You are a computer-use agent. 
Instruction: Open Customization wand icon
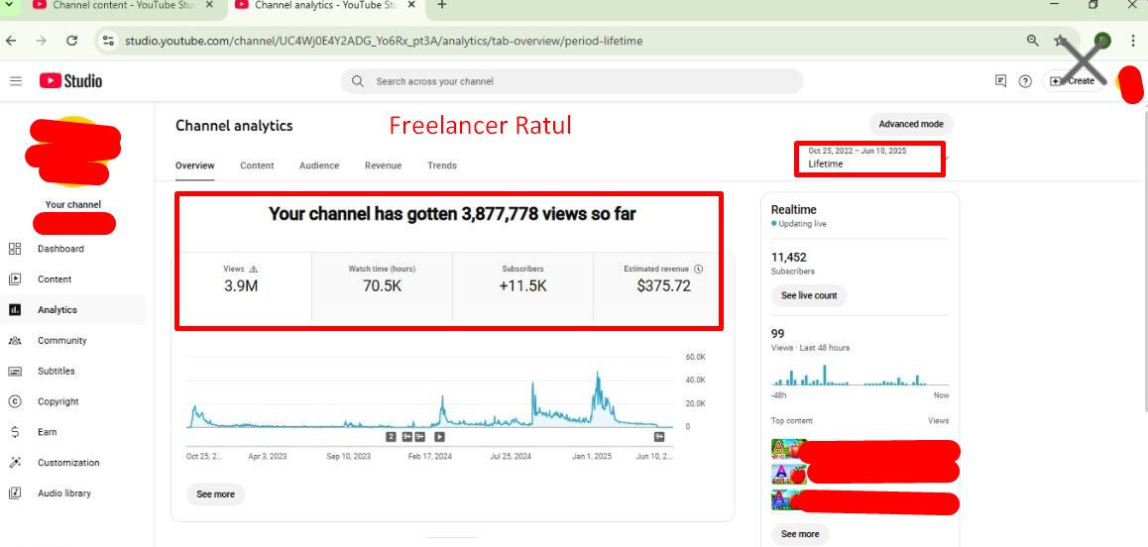click(15, 463)
